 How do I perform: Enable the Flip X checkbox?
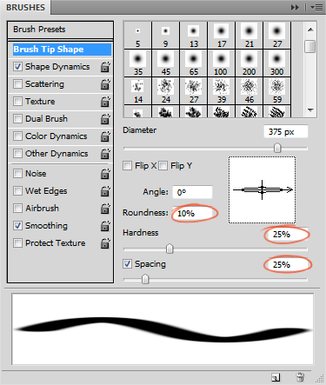[x=127, y=166]
